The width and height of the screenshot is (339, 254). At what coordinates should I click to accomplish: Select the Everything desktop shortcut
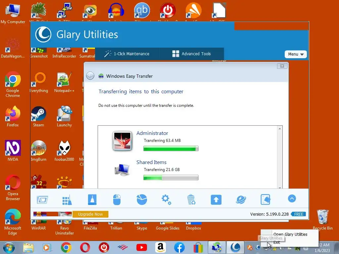(x=39, y=82)
